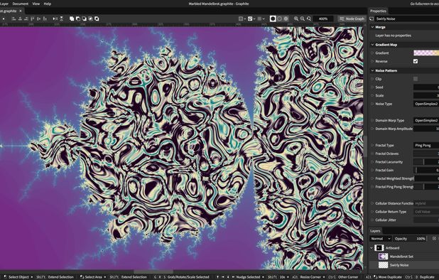Open grid options dropdown arrow
The width and height of the screenshot is (439, 280).
tap(264, 18)
